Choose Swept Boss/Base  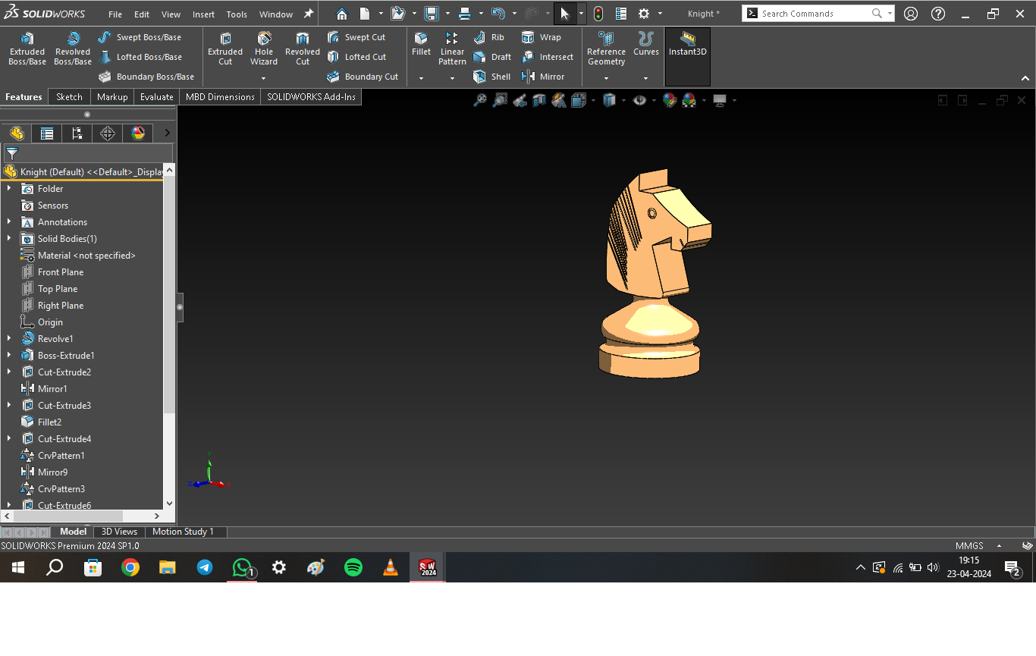[140, 37]
